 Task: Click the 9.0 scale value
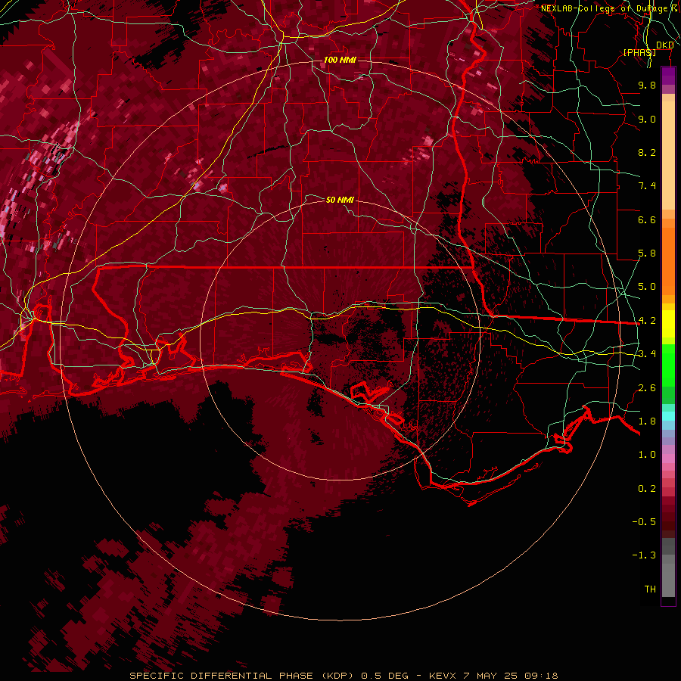coord(647,119)
